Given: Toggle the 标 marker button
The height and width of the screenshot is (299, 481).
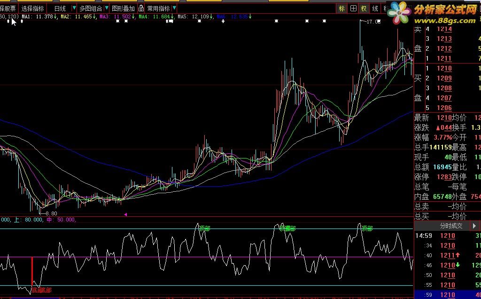Looking at the screenshot, I should pyautogui.click(x=342, y=8).
